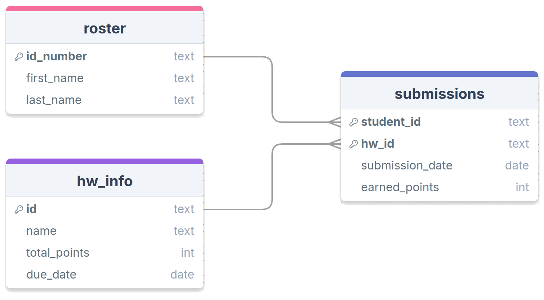Click the primary key icon beside student_id

click(354, 122)
